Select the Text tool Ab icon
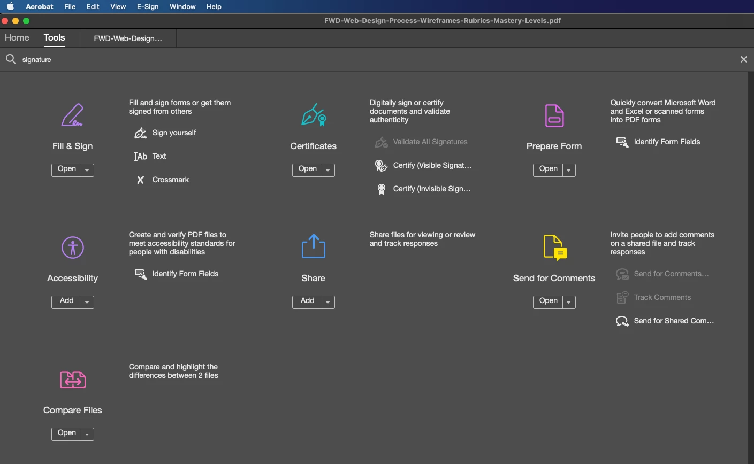The width and height of the screenshot is (754, 464). point(140,157)
